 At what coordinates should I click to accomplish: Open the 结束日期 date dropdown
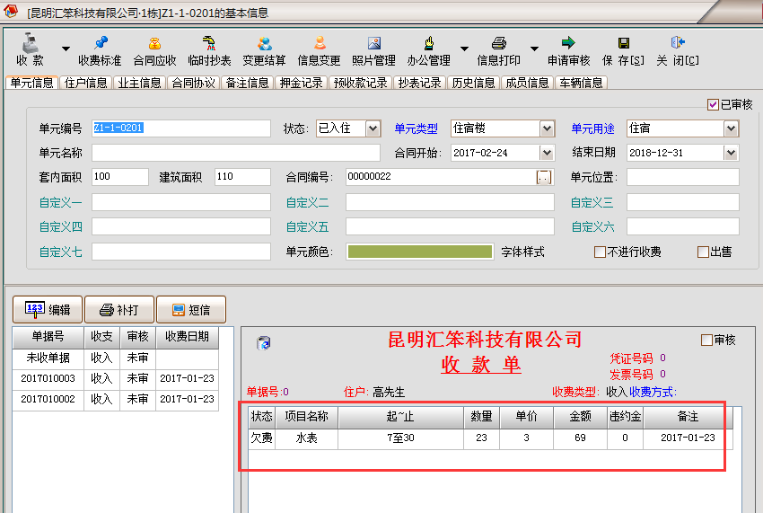click(731, 153)
